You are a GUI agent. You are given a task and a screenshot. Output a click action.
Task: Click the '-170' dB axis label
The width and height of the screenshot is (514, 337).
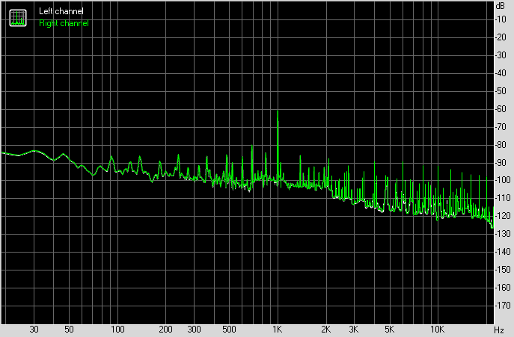point(503,305)
